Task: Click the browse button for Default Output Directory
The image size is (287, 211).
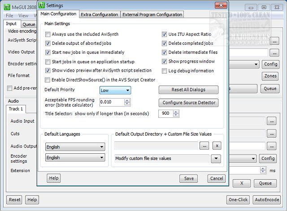Action: click(x=204, y=146)
